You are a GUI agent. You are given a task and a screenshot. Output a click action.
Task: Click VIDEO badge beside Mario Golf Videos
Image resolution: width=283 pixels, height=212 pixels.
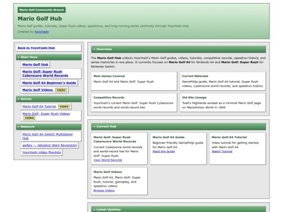click(61, 90)
